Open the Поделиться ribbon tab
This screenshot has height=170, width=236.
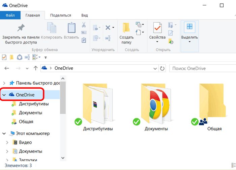click(x=60, y=15)
